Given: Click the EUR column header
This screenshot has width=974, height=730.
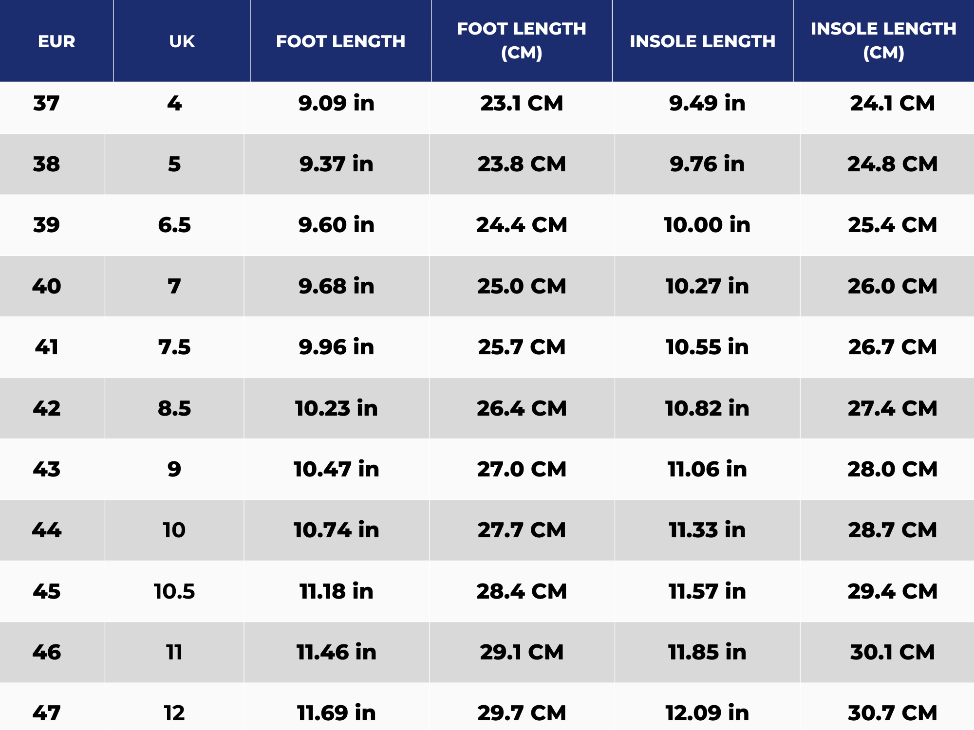Looking at the screenshot, I should click(x=56, y=41).
